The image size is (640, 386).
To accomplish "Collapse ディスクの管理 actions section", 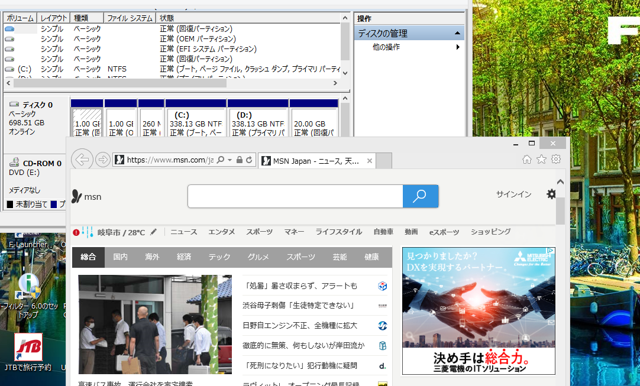I will [x=457, y=33].
